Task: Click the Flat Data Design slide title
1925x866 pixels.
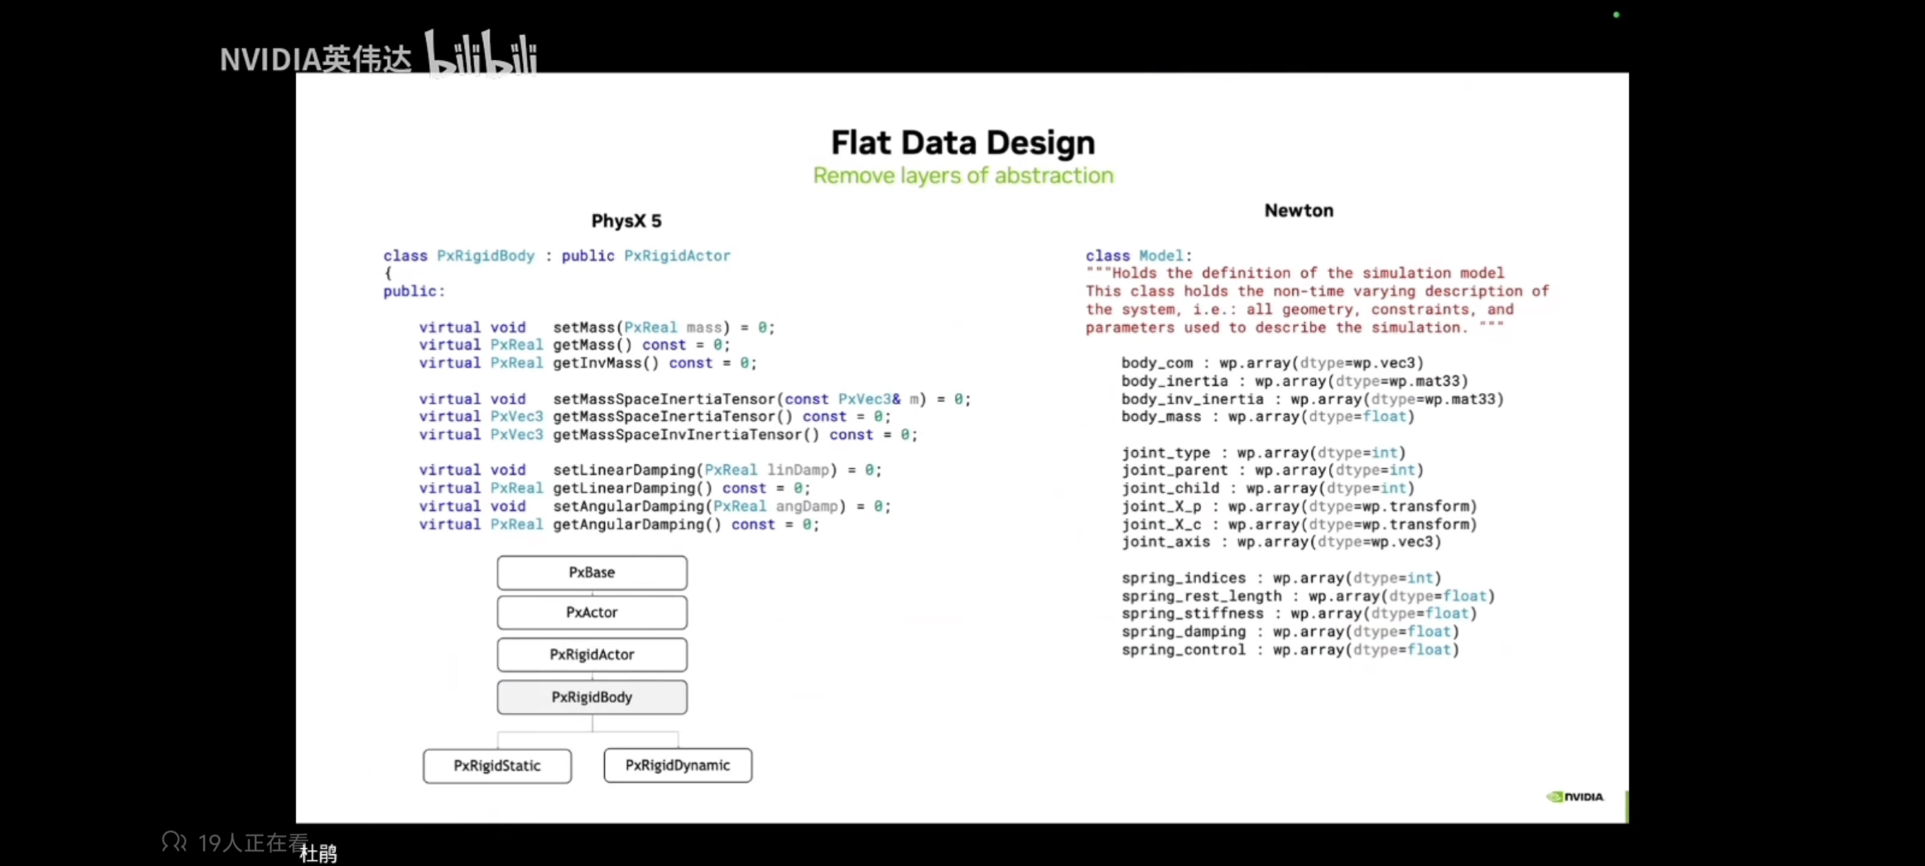Action: tap(962, 143)
